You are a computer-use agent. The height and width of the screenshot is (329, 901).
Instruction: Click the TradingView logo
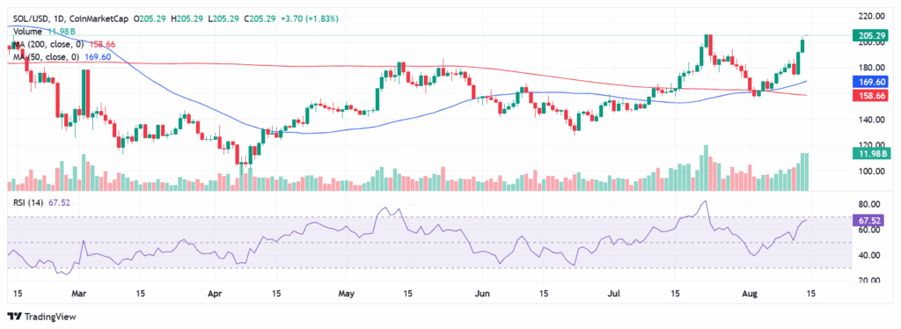tap(41, 317)
